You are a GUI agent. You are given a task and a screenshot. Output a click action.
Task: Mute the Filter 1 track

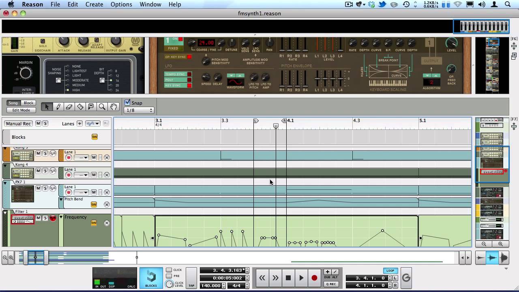(38, 218)
